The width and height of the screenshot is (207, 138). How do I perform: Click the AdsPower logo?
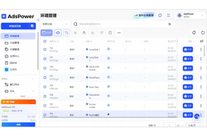coord(18,16)
